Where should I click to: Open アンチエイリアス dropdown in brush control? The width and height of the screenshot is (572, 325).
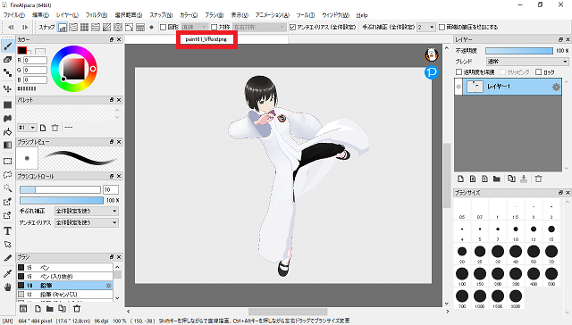pos(87,222)
